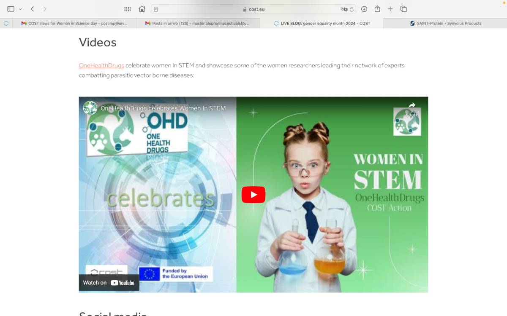Click the Home icon in the toolbar
This screenshot has height=316, width=507.
pyautogui.click(x=143, y=8)
